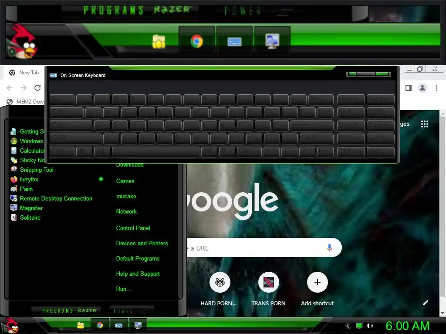Screen dimensions: 446x334
Task: Expand the furryfox jump list green dot
Action: [101, 179]
